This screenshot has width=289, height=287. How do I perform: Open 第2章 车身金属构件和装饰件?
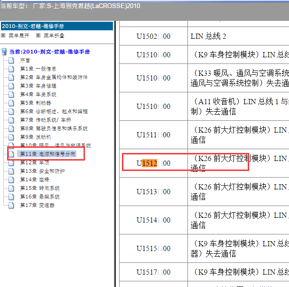54,77
